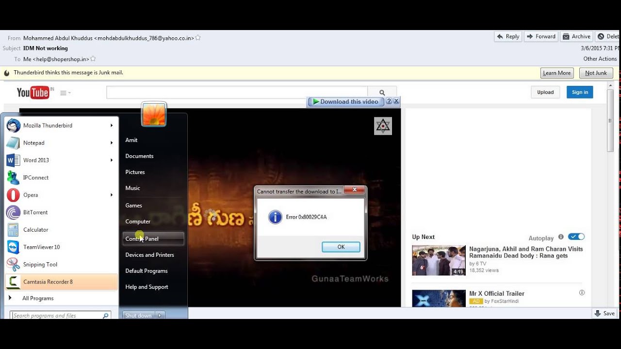Click YouTube Sign in button

click(580, 92)
